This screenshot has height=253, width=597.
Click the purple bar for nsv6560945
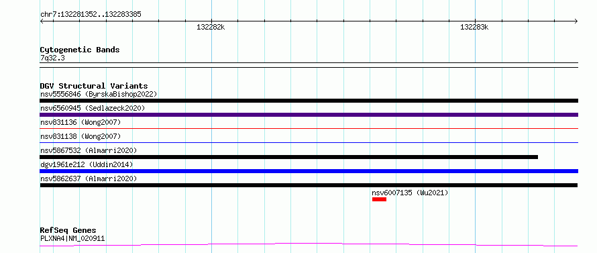pyautogui.click(x=309, y=115)
